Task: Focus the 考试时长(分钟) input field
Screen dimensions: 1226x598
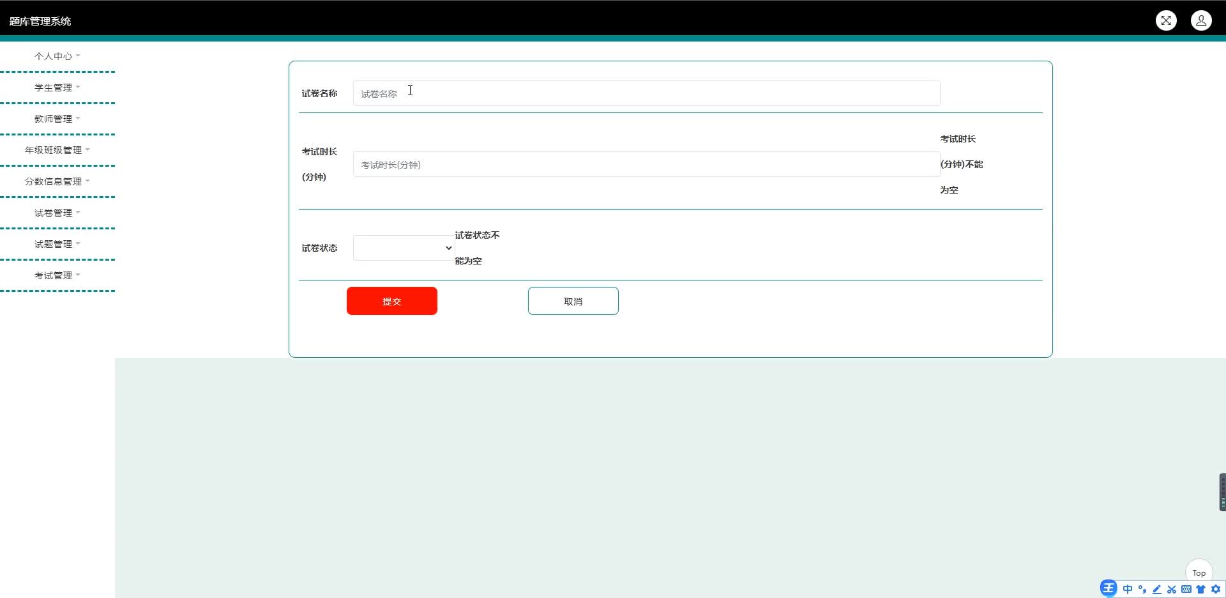Action: [x=646, y=164]
